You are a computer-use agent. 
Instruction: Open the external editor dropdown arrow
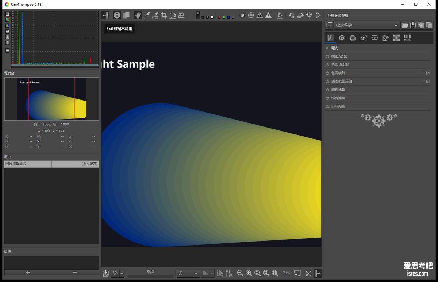point(122,273)
